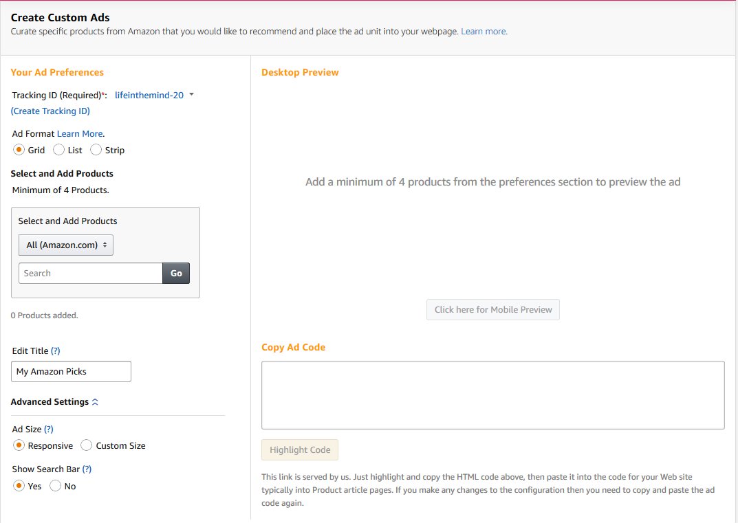Re-select the Grid ad format
The image size is (738, 523).
(19, 150)
